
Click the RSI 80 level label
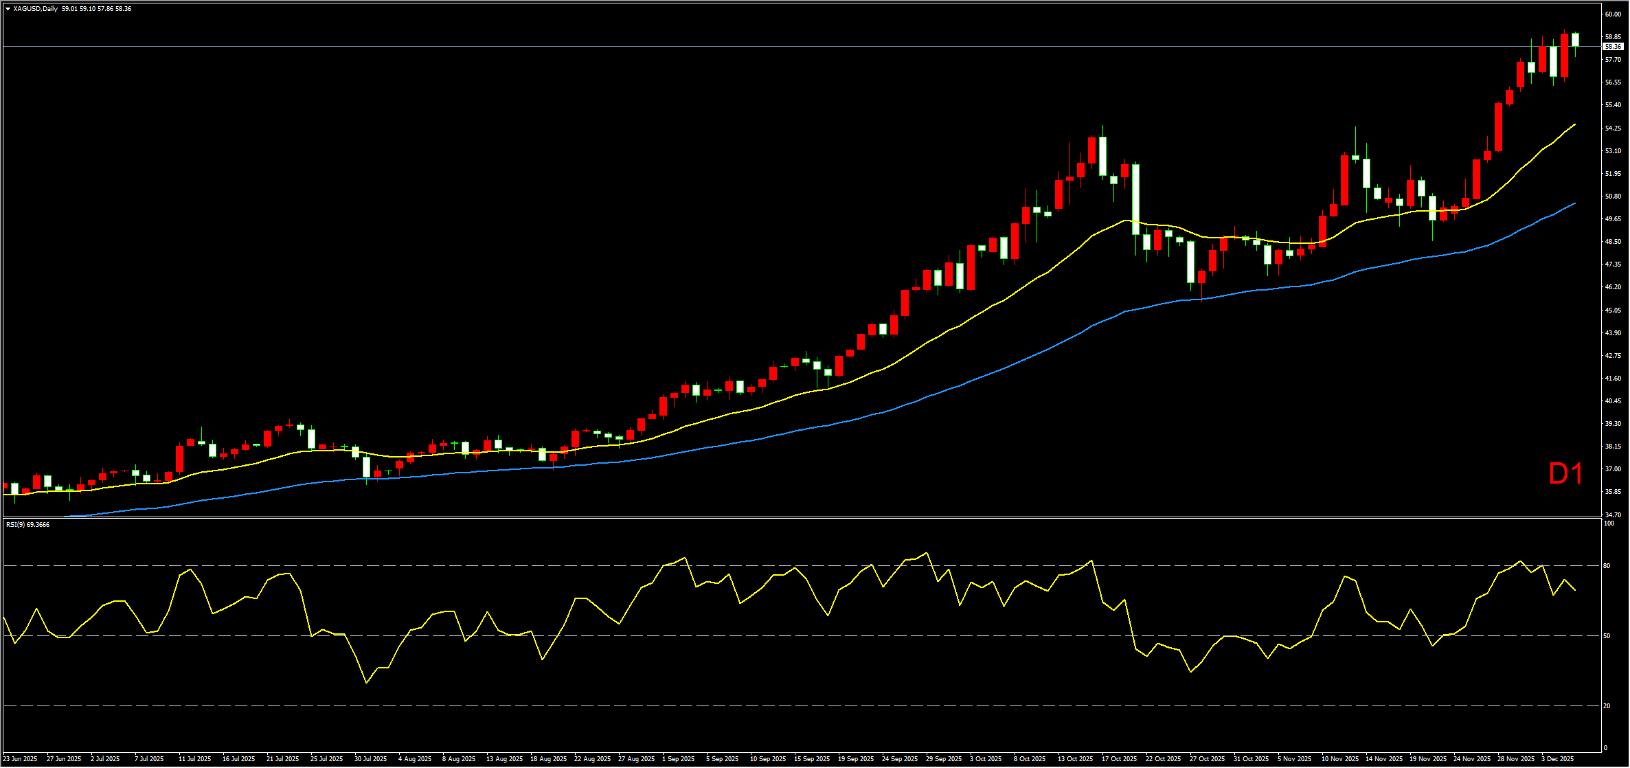1607,566
